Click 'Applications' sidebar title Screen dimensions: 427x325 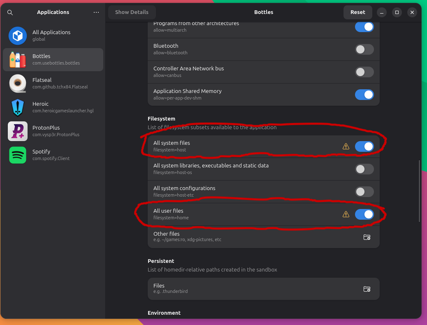53,12
